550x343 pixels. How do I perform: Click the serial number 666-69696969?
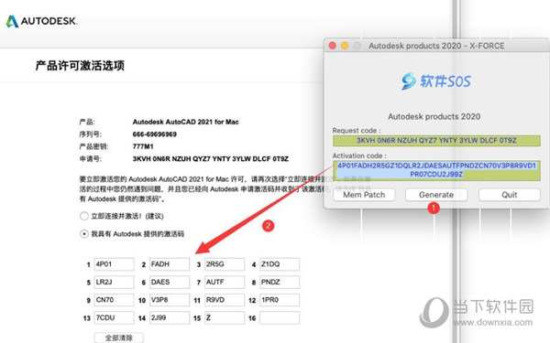point(154,134)
